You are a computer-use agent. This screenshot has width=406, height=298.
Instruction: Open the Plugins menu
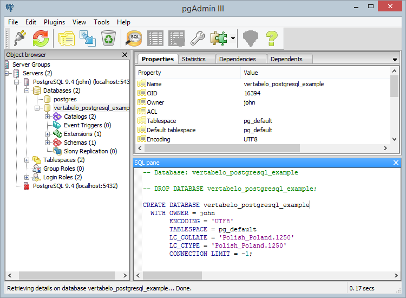(x=54, y=22)
